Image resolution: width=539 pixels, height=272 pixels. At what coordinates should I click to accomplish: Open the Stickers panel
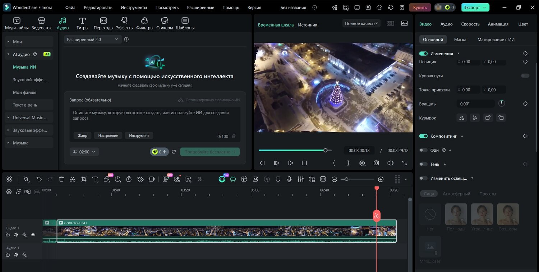coord(164,23)
